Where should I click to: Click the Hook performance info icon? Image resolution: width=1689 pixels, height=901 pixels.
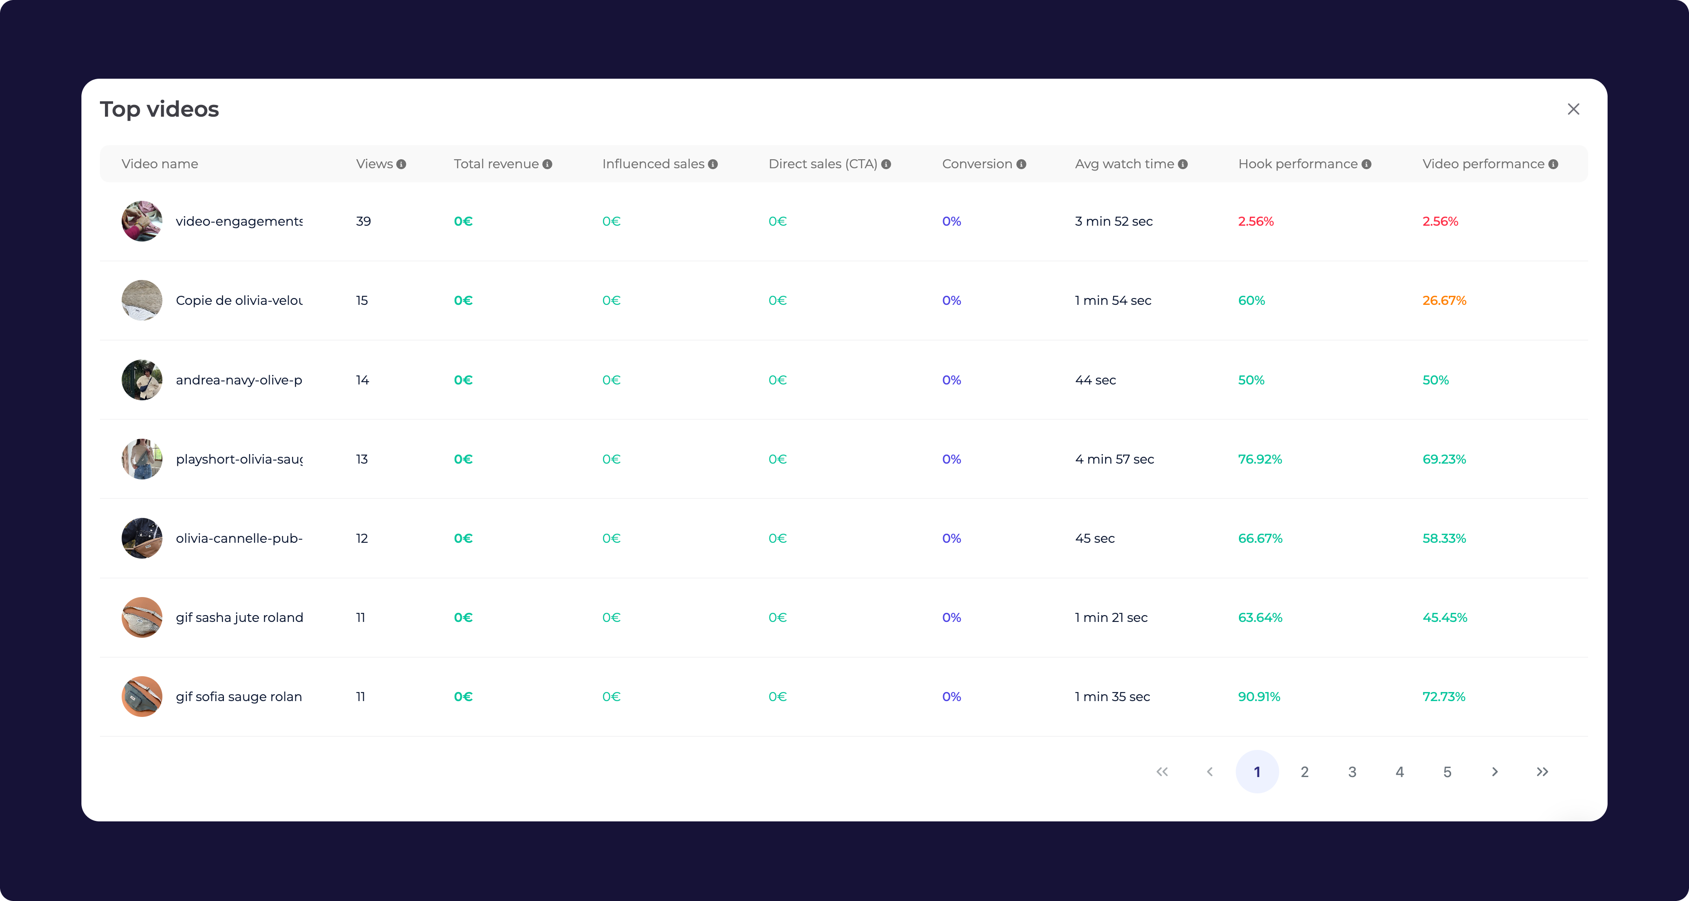1366,165
